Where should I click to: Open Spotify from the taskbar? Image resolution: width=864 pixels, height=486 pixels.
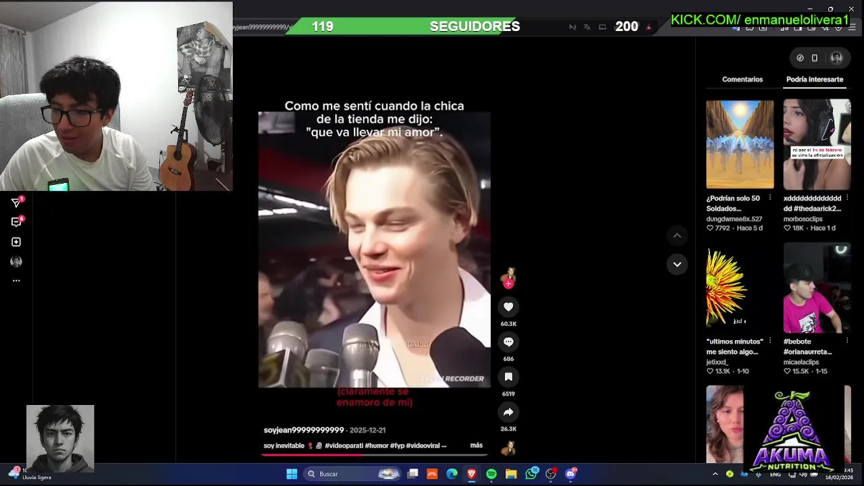tap(491, 474)
